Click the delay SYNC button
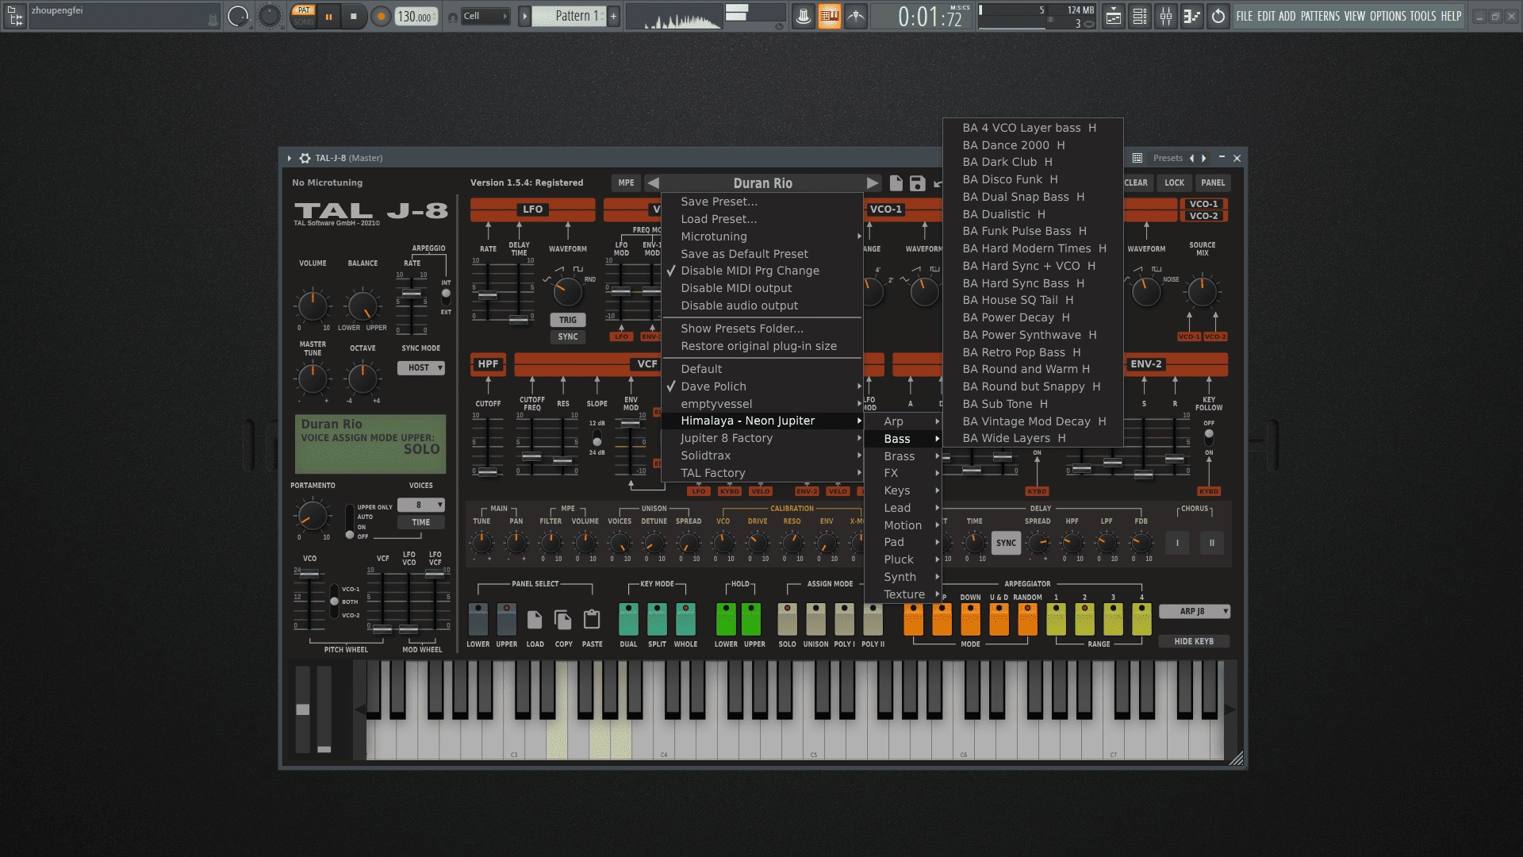The height and width of the screenshot is (857, 1523). click(x=1006, y=543)
